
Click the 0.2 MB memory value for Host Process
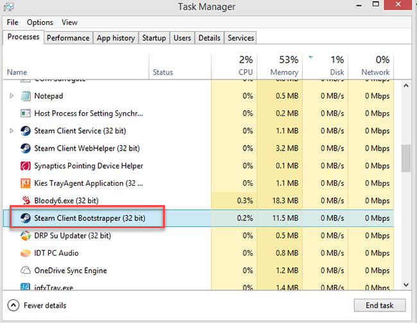pos(287,113)
